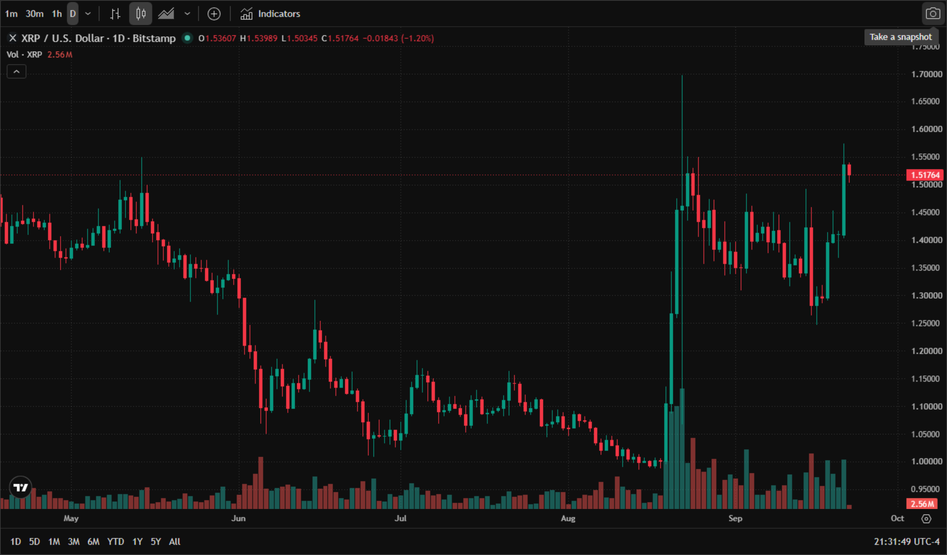Set date range to All

175,541
